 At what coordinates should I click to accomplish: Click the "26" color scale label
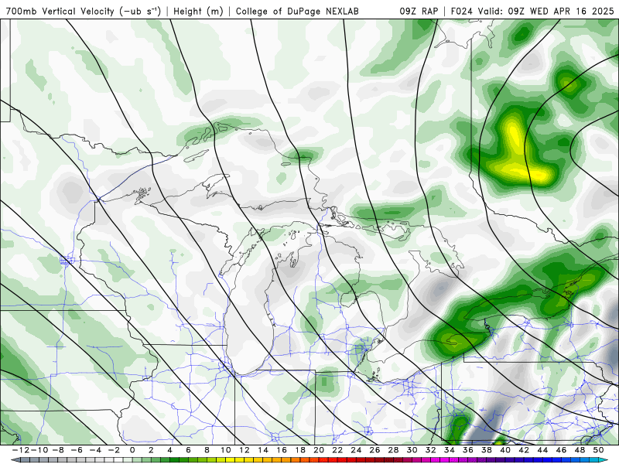pos(374,450)
